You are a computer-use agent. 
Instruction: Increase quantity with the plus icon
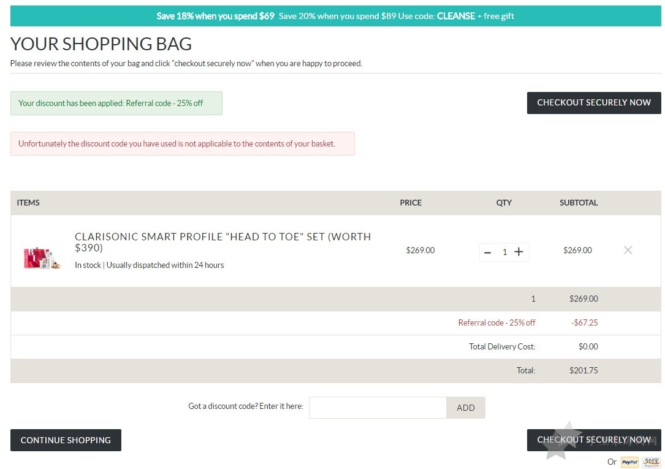click(519, 252)
